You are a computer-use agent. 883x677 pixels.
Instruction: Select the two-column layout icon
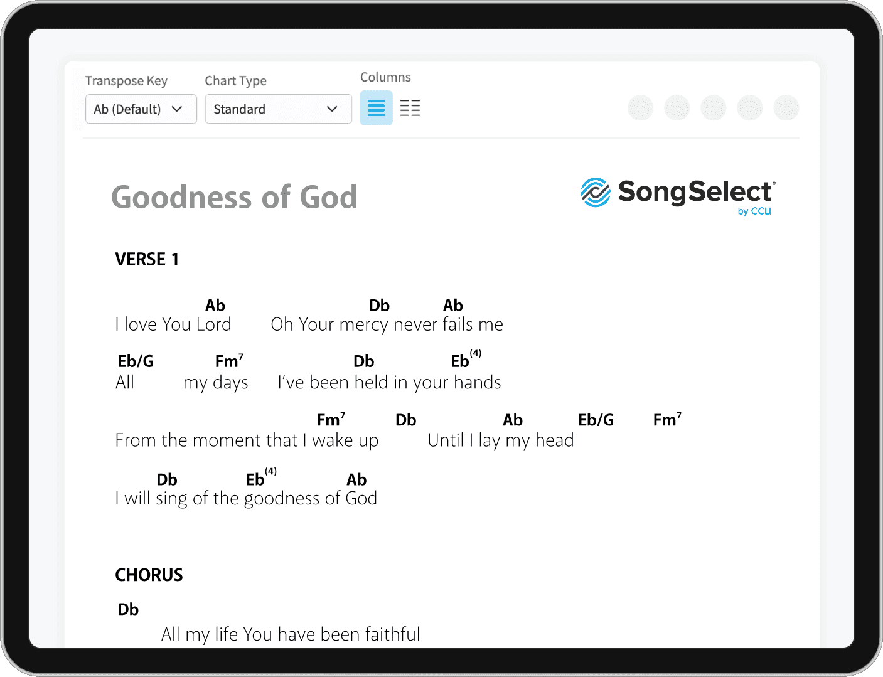coord(410,107)
